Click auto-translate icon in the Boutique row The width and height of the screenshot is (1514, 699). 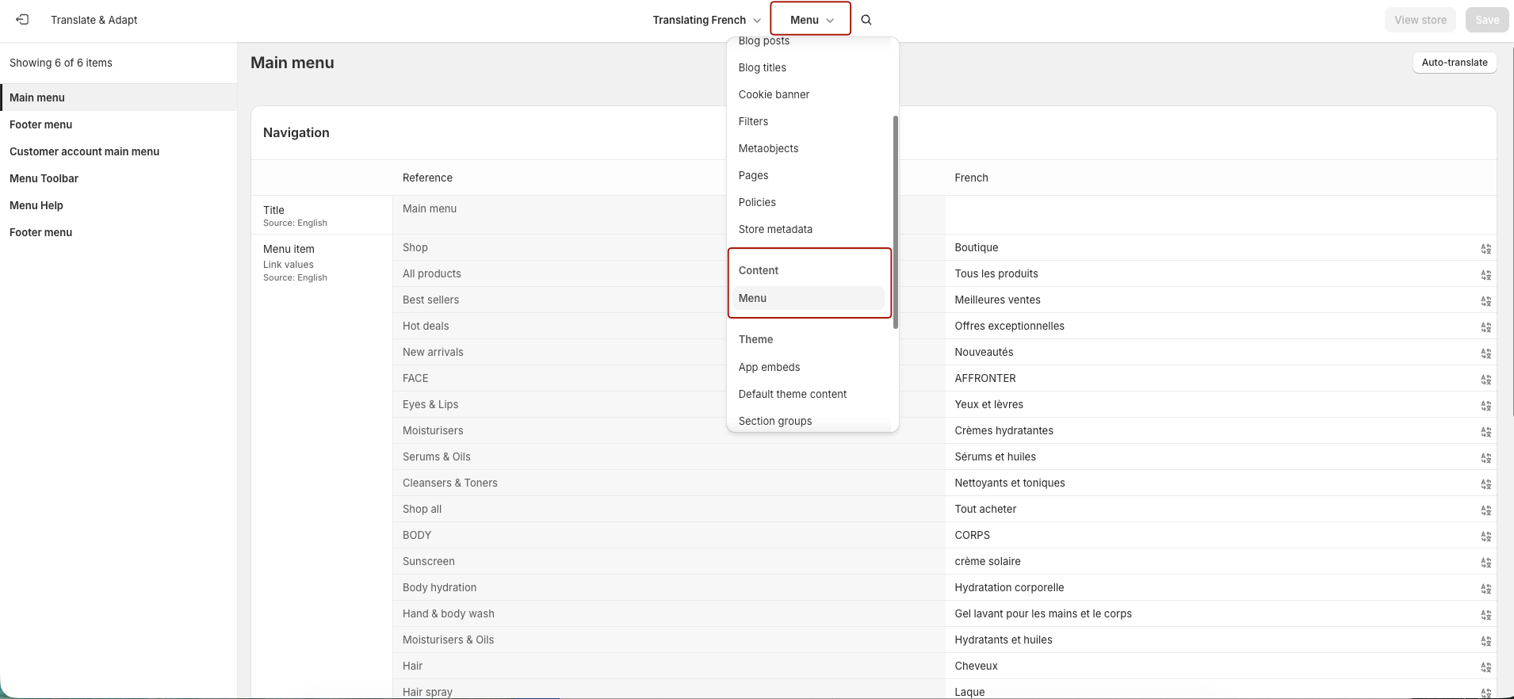point(1485,249)
